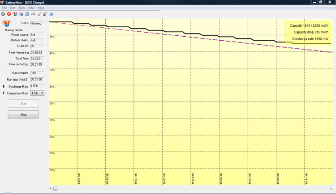
Task: Open the Edit menu
Action: (x=13, y=8)
